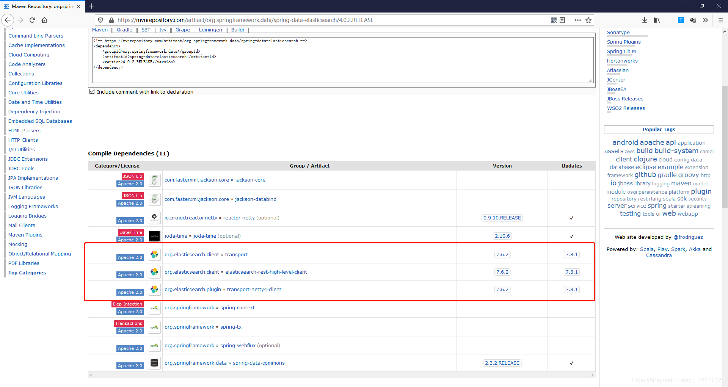Viewport: 728px width, 387px height.
Task: Switch to the Maven tab
Action: click(x=100, y=30)
